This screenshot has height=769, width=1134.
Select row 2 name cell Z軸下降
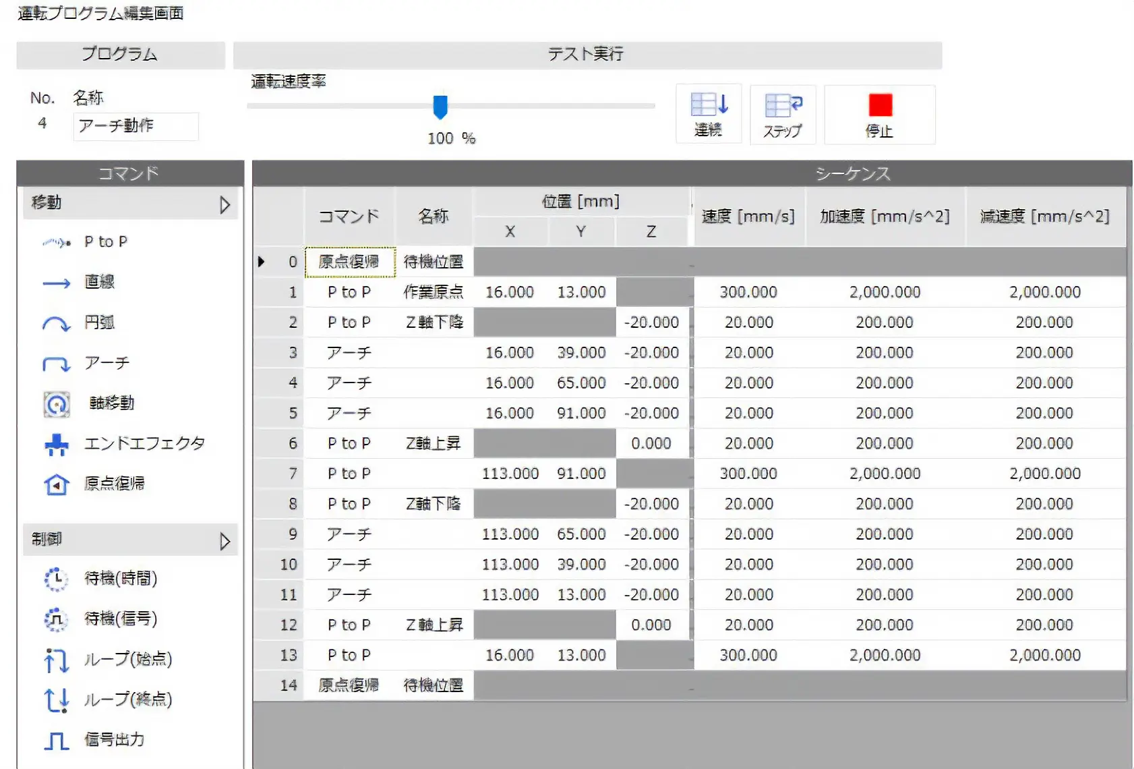point(434,322)
